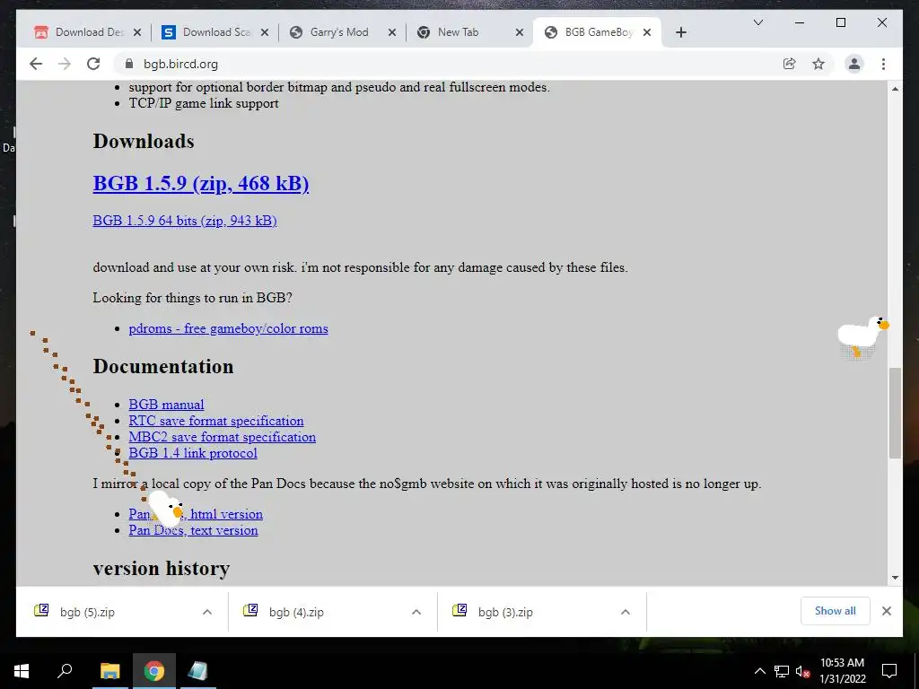Close the downloads shelf

[886, 611]
